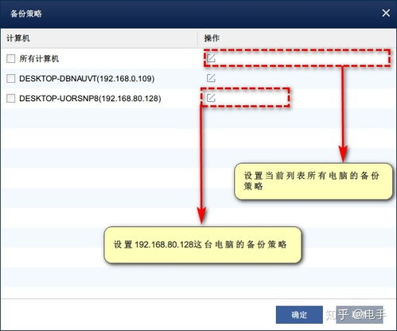Click the 操作 column header
This screenshot has height=331, width=397.
[x=212, y=38]
